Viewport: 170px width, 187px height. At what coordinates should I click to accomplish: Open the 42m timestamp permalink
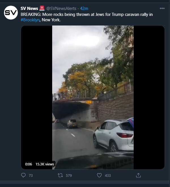pos(84,9)
